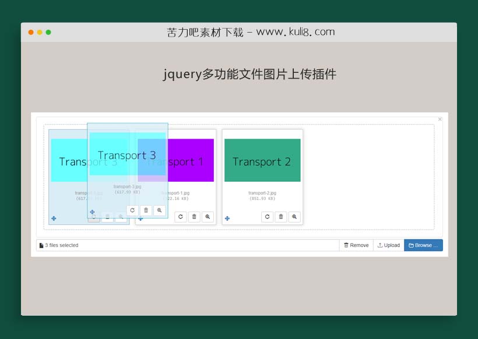Click the magnifier icon on Transport 3 card
Viewport: 478px width, 339px height.
pos(160,210)
